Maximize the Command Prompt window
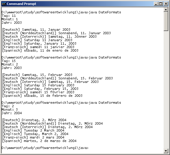 click(161, 4)
